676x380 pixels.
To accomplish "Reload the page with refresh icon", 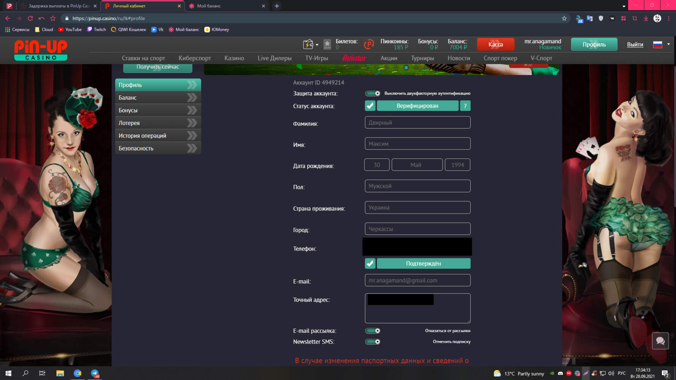I will (x=30, y=18).
